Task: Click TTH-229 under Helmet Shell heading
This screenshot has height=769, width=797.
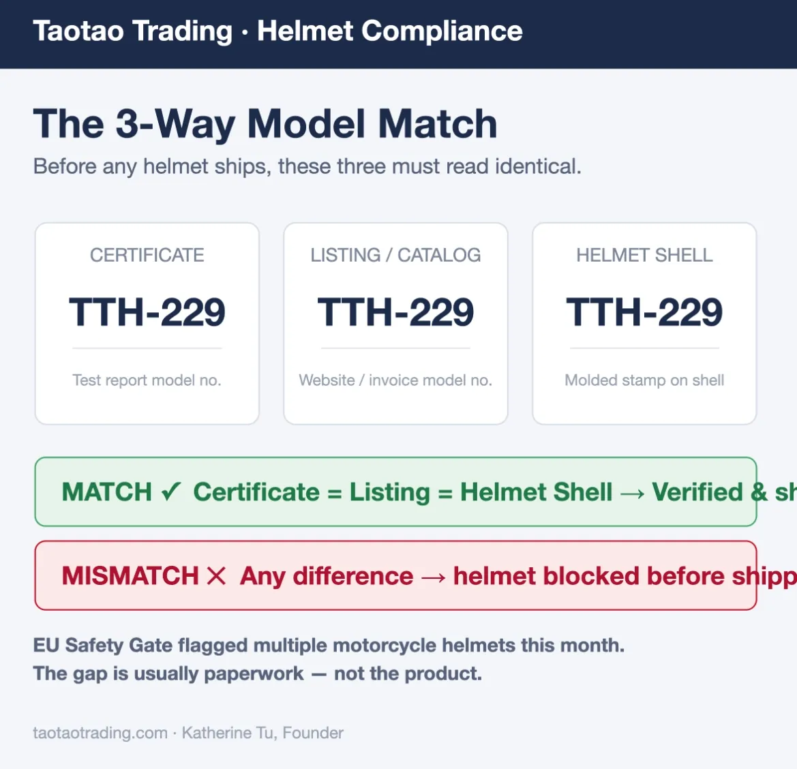Action: tap(644, 312)
